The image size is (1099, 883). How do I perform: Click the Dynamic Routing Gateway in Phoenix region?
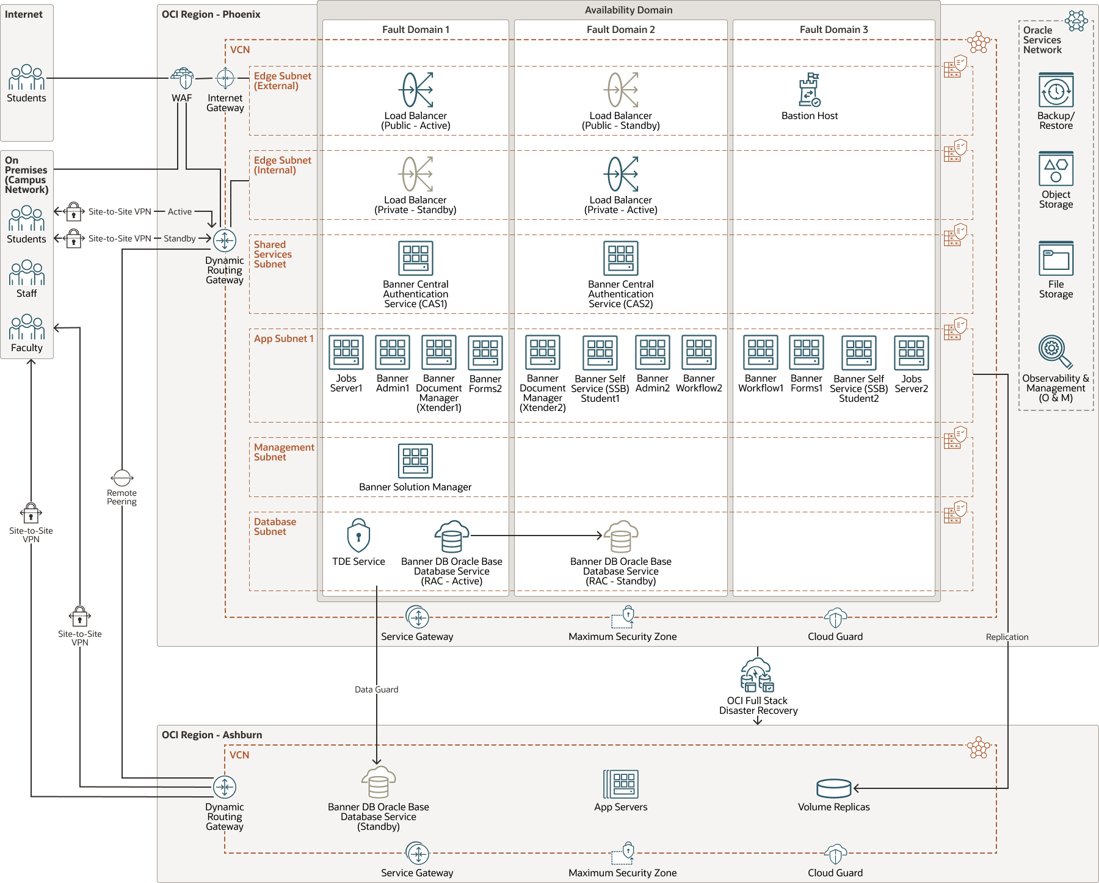(225, 241)
